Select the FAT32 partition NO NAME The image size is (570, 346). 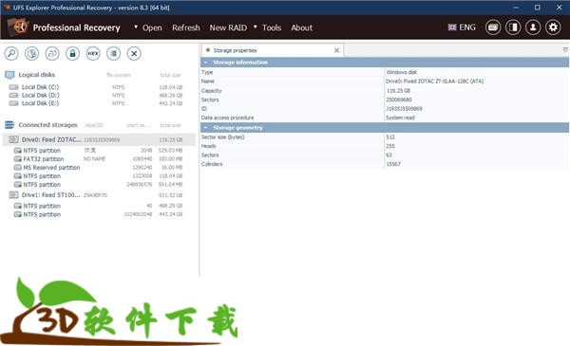(98, 159)
